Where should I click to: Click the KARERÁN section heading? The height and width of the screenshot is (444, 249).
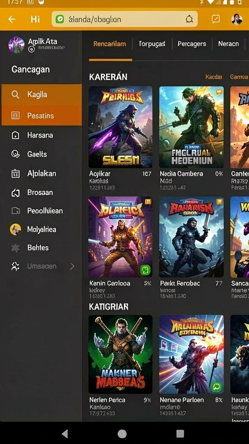pos(108,77)
